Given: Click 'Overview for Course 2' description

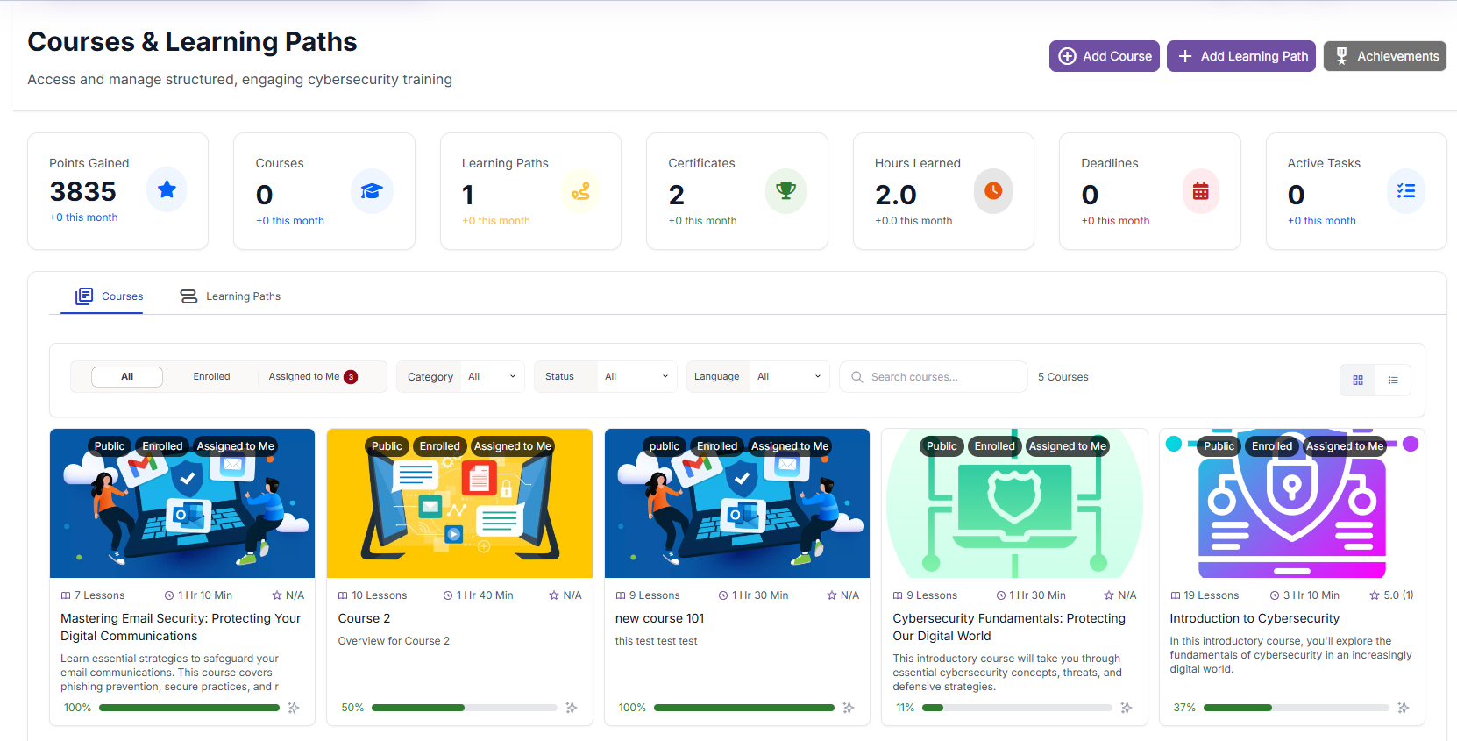Looking at the screenshot, I should [x=394, y=641].
